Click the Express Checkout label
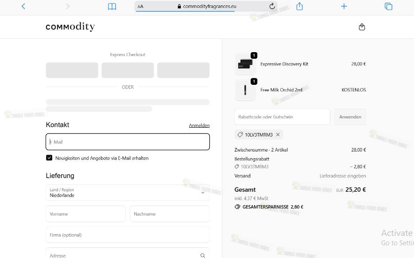 tap(128, 54)
